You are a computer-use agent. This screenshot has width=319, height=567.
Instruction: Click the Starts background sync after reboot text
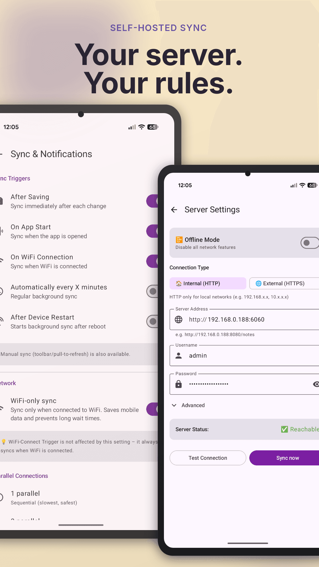(x=58, y=327)
